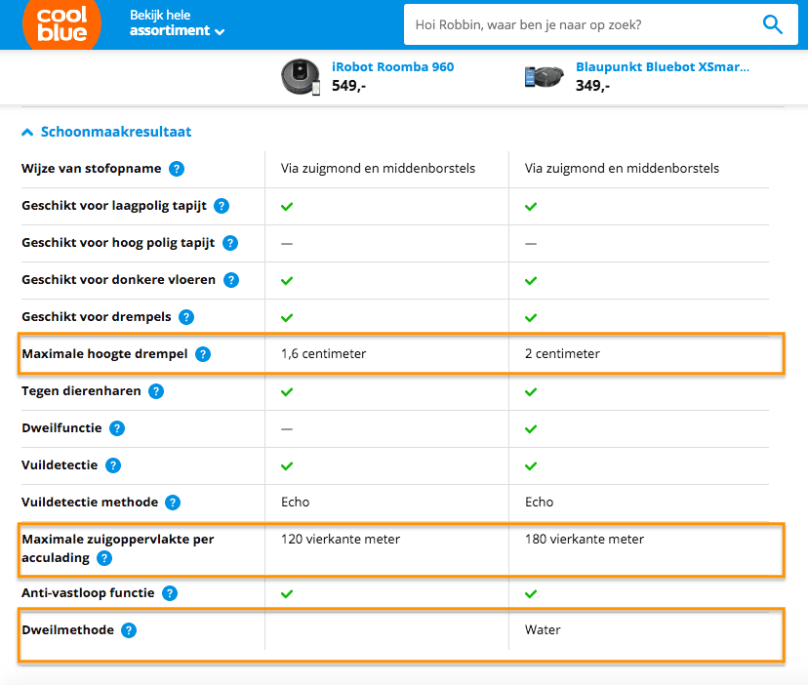Open help for Vuildetectie methode

pyautogui.click(x=173, y=503)
